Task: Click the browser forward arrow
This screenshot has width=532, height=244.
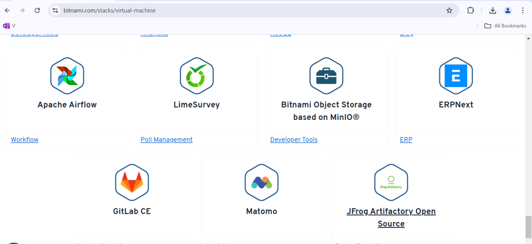Action: (x=22, y=10)
